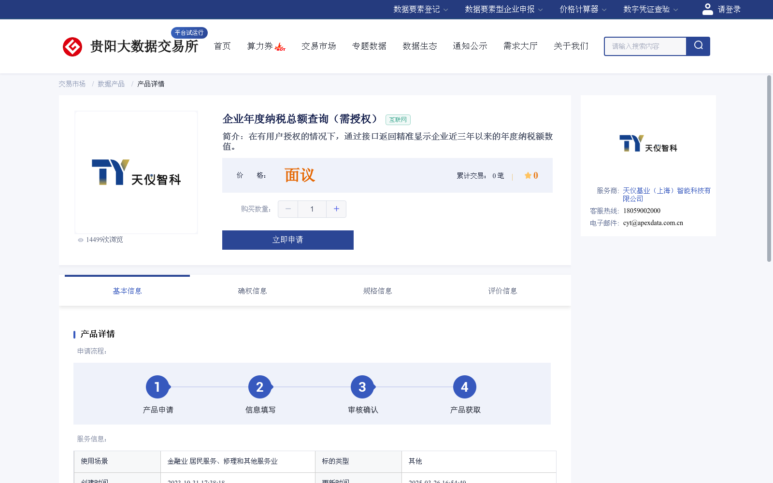Click step 4 产品获取 circle
The width and height of the screenshot is (773, 483).
pos(465,387)
